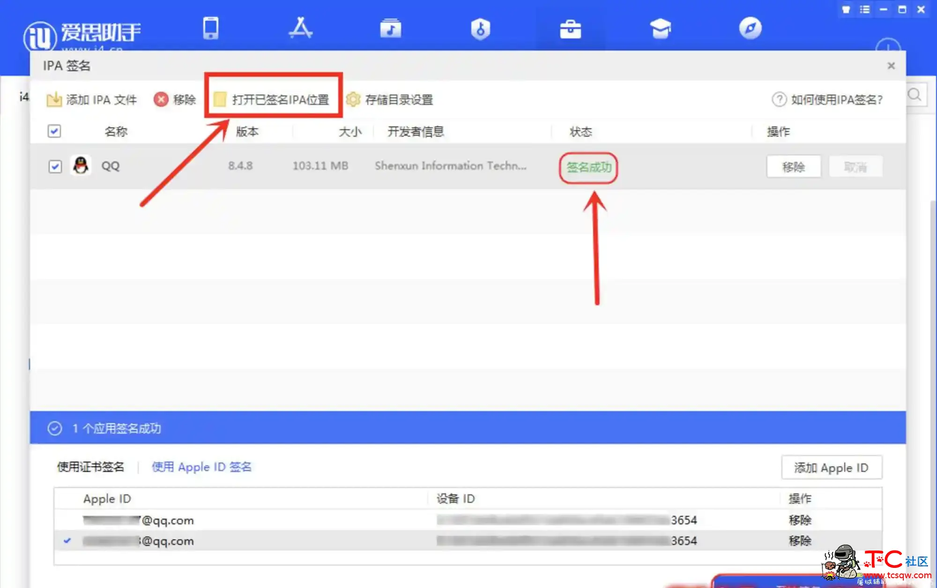Click the QQ penguin app icon
Image resolution: width=937 pixels, height=588 pixels.
pos(81,166)
